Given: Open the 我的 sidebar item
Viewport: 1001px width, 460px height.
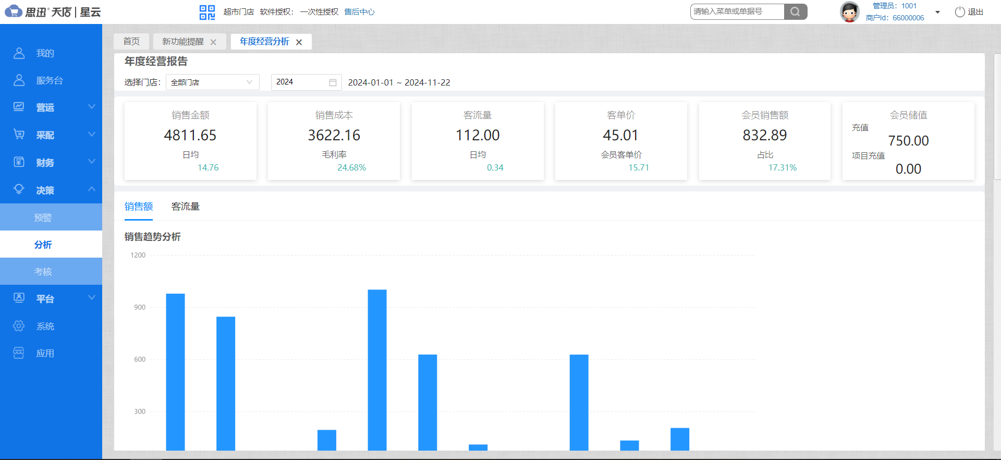Looking at the screenshot, I should 45,53.
